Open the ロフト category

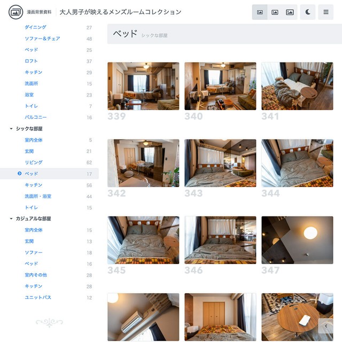31,61
